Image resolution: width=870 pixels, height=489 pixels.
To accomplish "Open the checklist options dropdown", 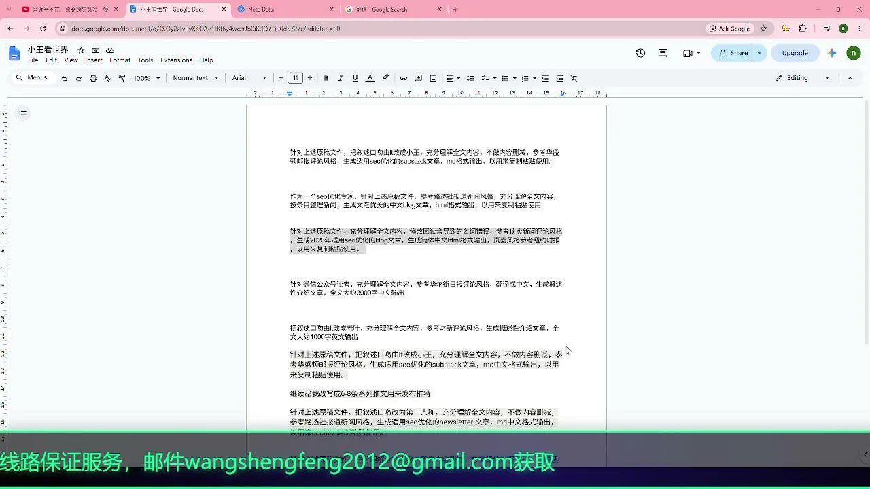I will (x=489, y=78).
